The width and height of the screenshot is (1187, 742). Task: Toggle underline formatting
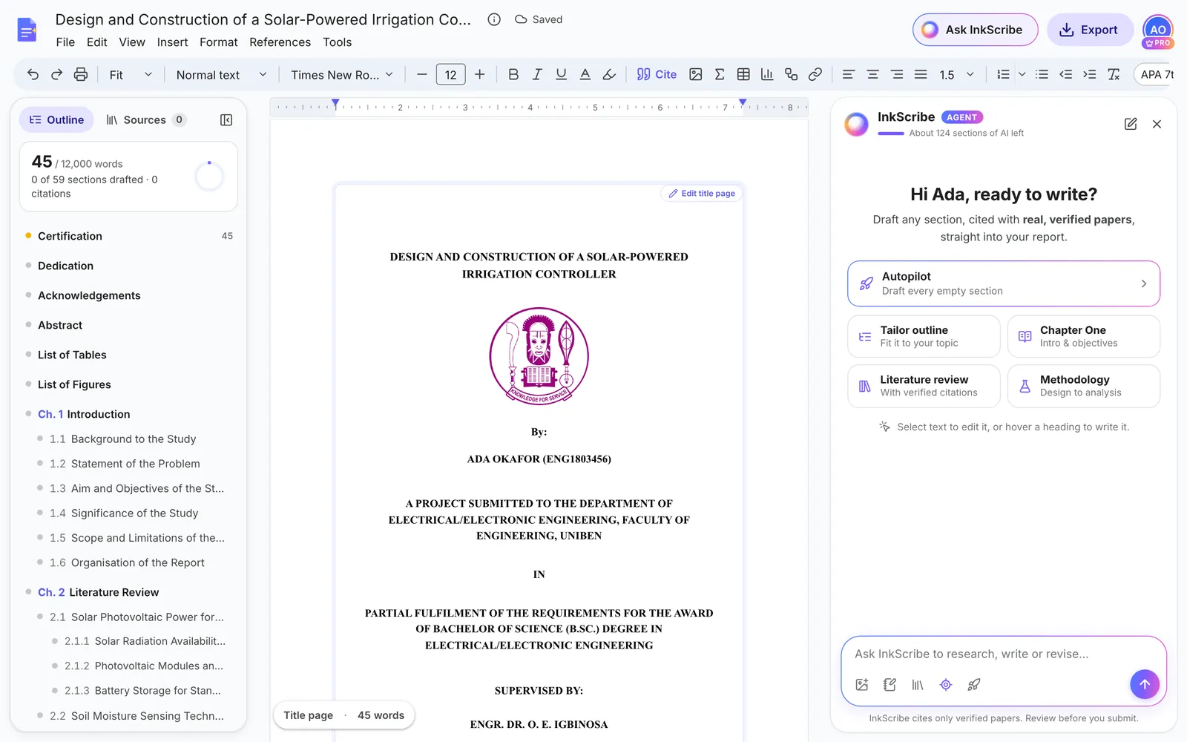click(x=561, y=74)
